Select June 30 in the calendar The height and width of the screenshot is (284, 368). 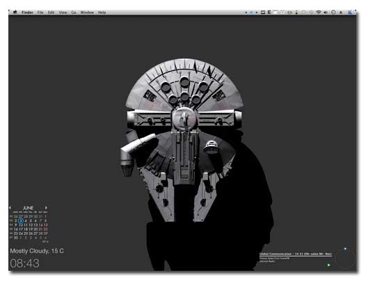16,237
